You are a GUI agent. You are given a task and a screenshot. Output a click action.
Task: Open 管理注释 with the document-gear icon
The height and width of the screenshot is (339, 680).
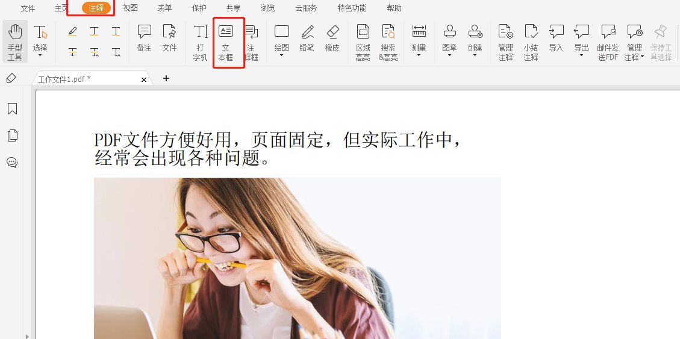pos(506,42)
